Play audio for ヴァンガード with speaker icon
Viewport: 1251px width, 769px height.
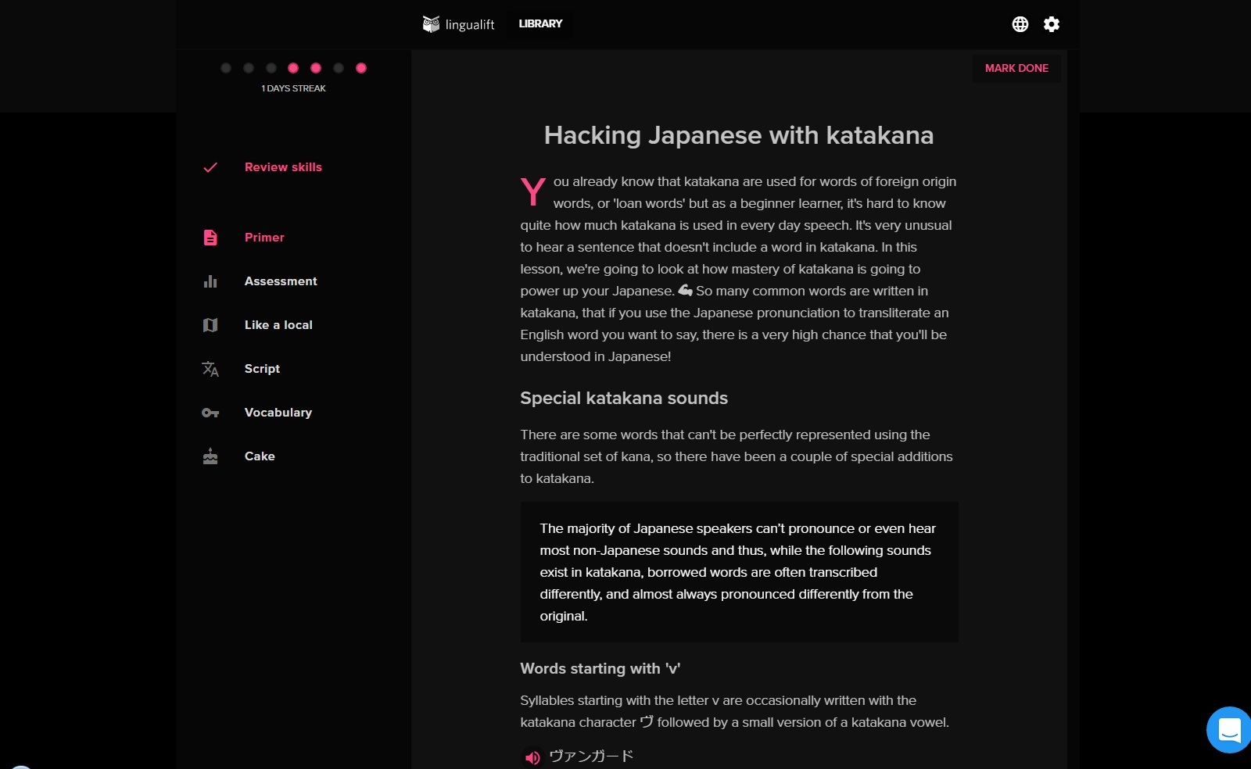532,757
